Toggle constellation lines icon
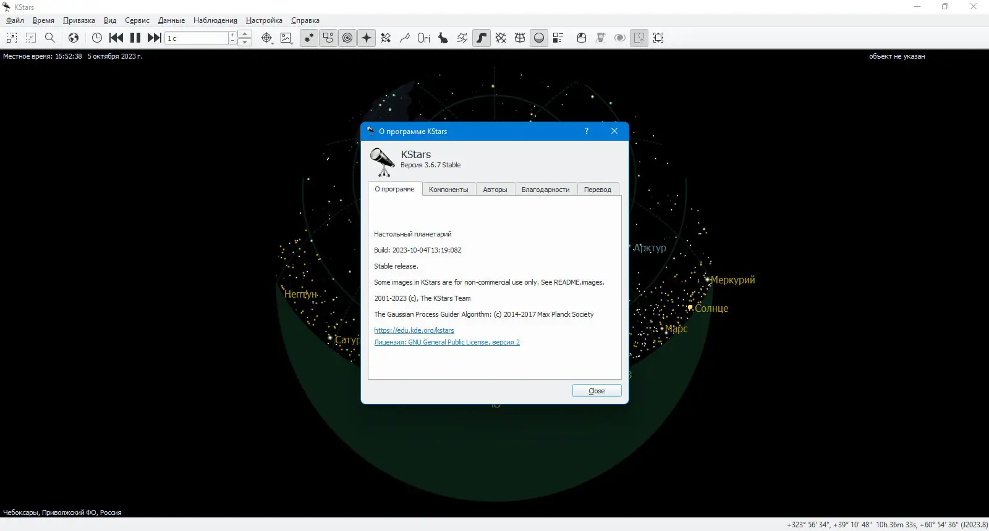The image size is (989, 531). (405, 38)
